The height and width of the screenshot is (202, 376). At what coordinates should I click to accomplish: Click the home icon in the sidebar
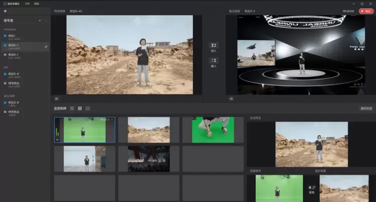pos(6,11)
